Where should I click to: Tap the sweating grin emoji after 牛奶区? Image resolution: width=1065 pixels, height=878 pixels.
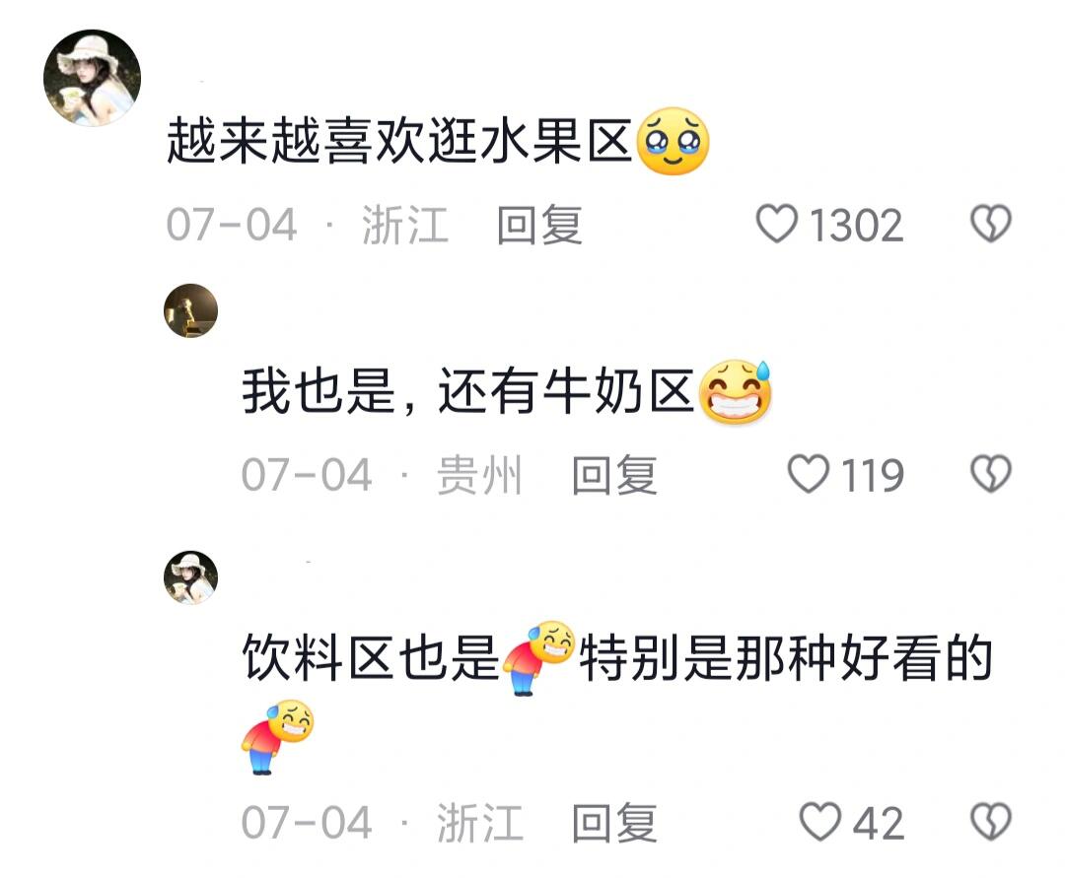point(736,391)
